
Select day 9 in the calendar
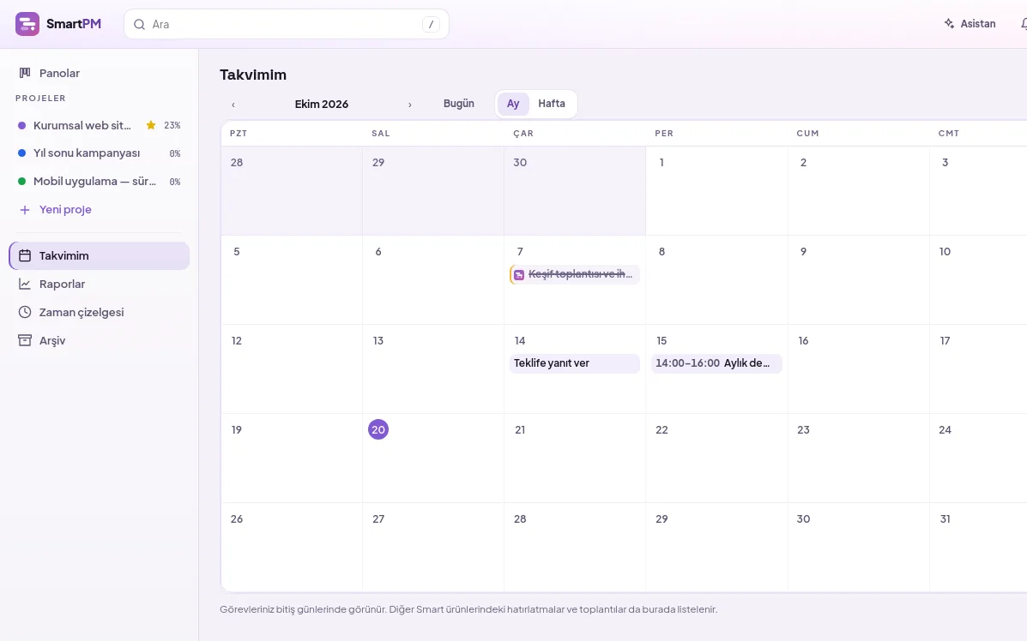click(x=803, y=252)
